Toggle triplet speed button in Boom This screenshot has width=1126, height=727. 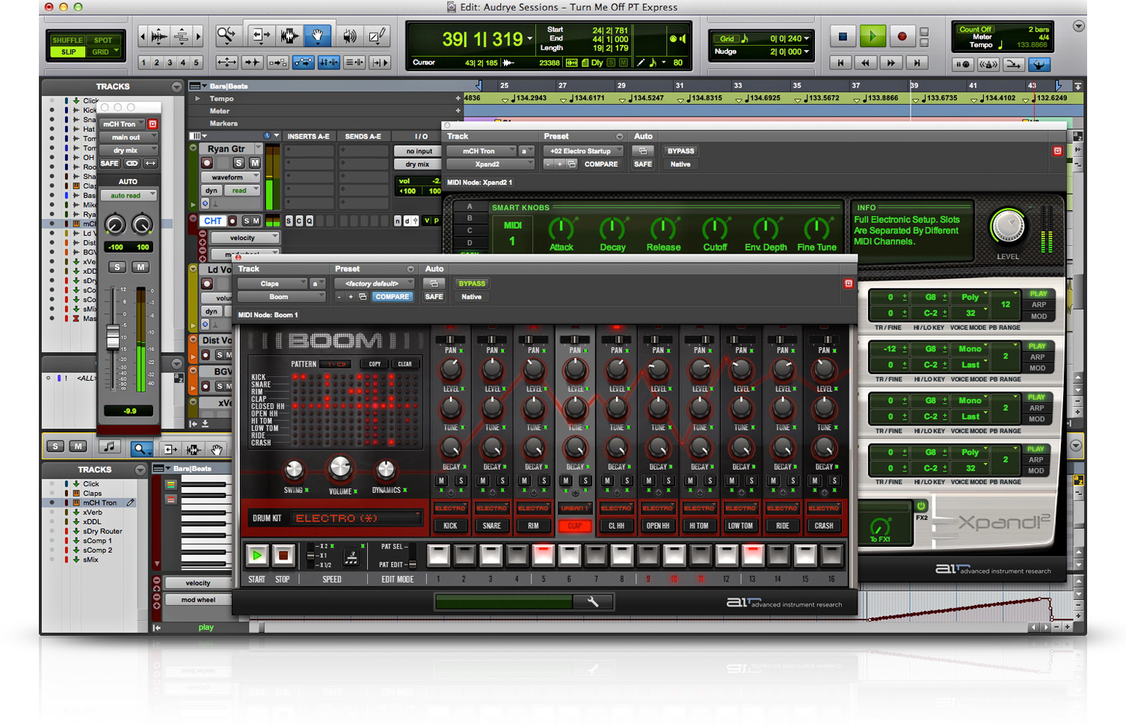350,557
